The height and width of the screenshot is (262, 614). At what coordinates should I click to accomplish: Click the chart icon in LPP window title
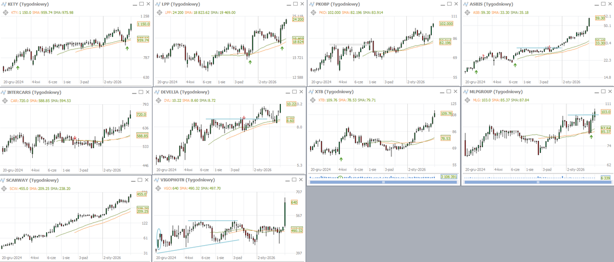[x=157, y=5]
